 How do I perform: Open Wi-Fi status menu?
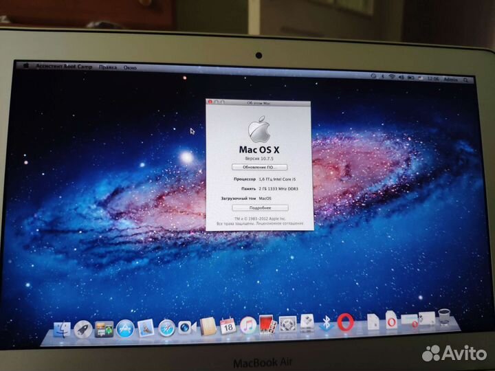click(392, 77)
